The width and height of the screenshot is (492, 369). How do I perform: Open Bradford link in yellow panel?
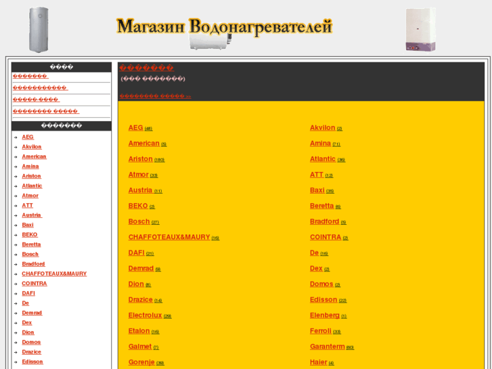point(328,221)
